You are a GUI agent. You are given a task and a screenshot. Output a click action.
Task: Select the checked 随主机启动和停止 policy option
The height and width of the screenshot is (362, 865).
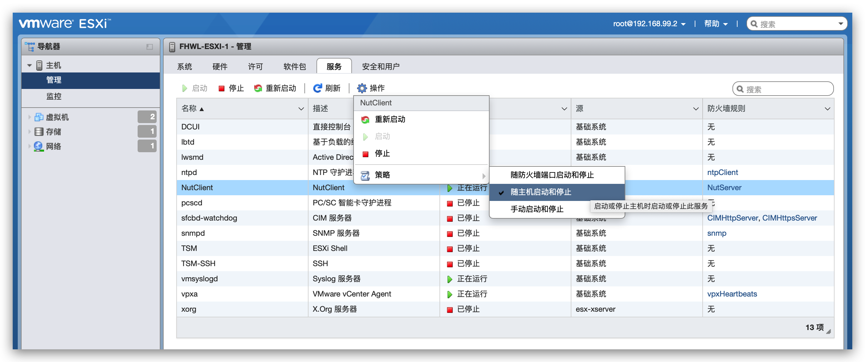[541, 192]
